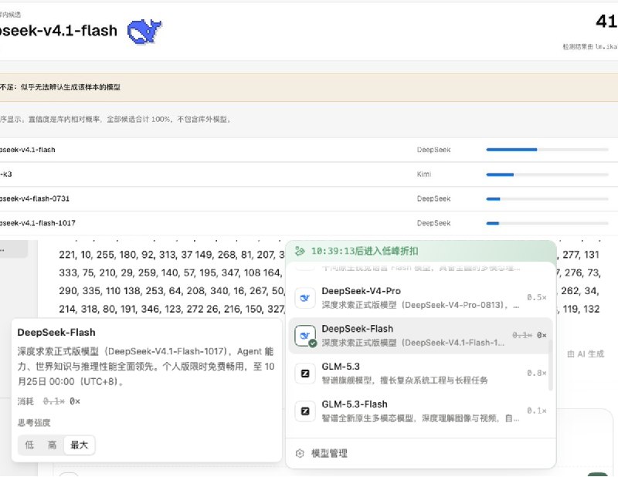Click the seek-v4-flash-0731 candidate row name
The width and height of the screenshot is (618, 477).
point(34,199)
